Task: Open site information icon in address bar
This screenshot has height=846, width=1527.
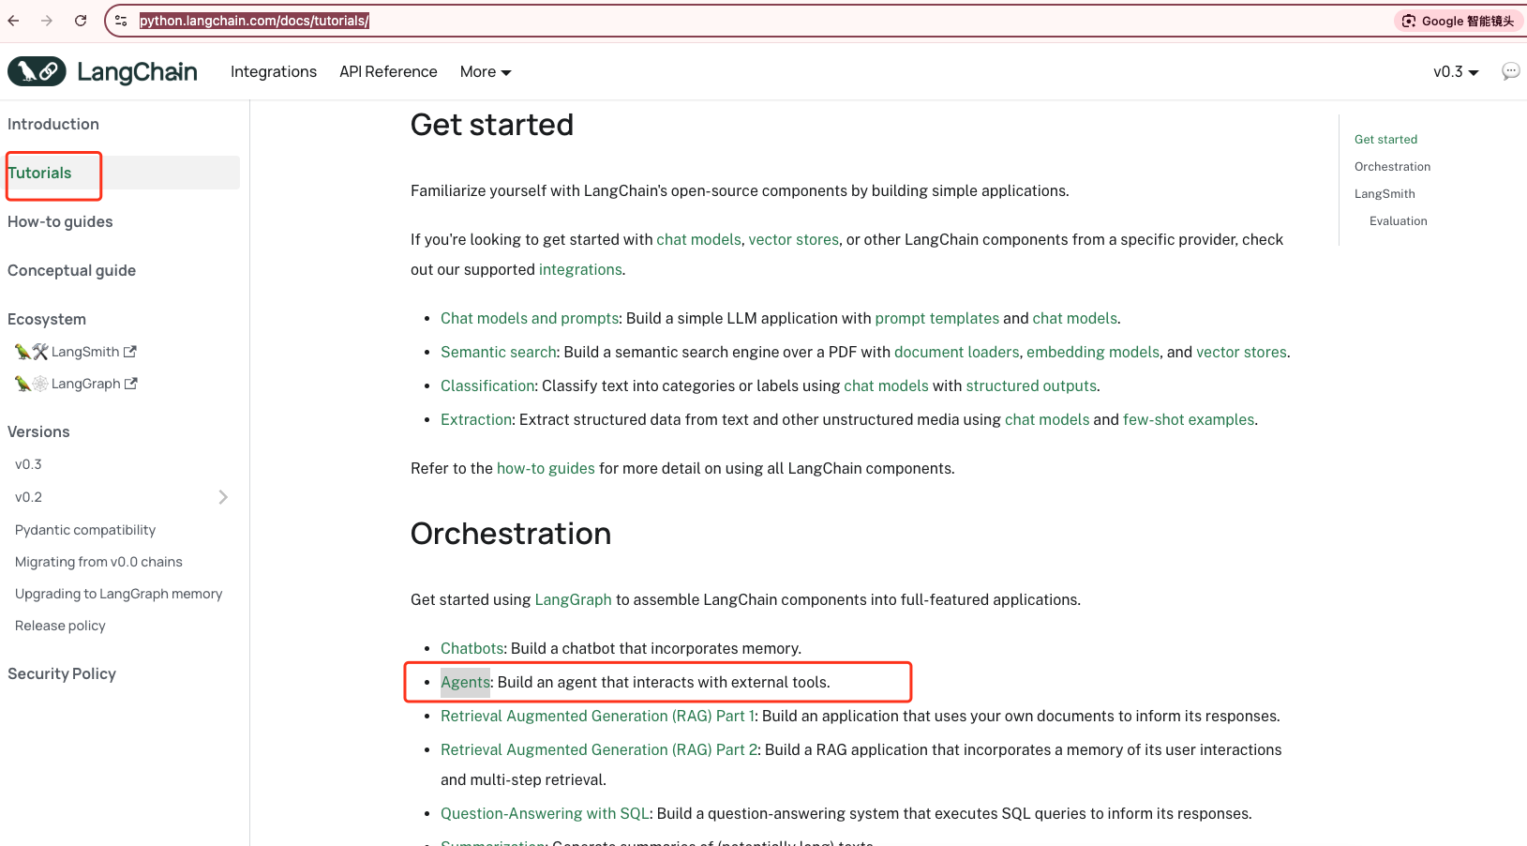Action: coord(121,21)
